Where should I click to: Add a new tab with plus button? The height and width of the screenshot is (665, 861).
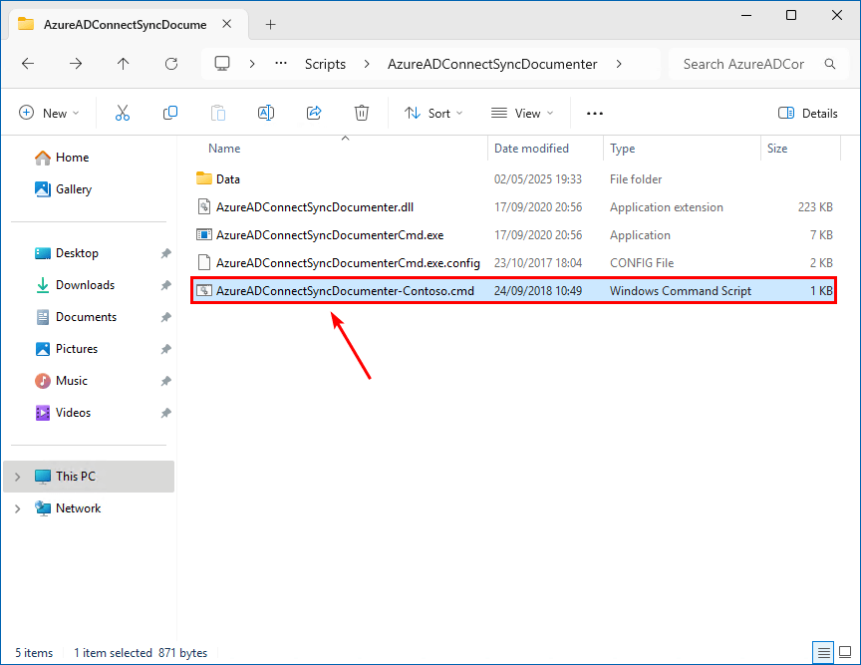(270, 24)
